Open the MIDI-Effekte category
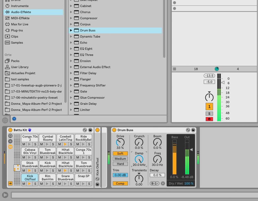Screen dimensions: 258x201 click(x=20, y=18)
